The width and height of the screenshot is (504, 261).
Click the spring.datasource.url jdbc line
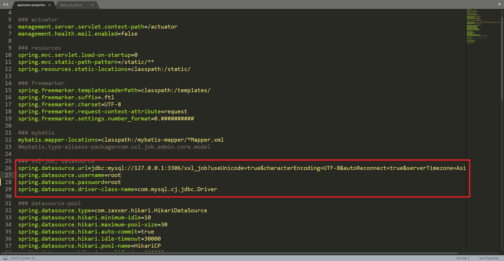coord(242,168)
